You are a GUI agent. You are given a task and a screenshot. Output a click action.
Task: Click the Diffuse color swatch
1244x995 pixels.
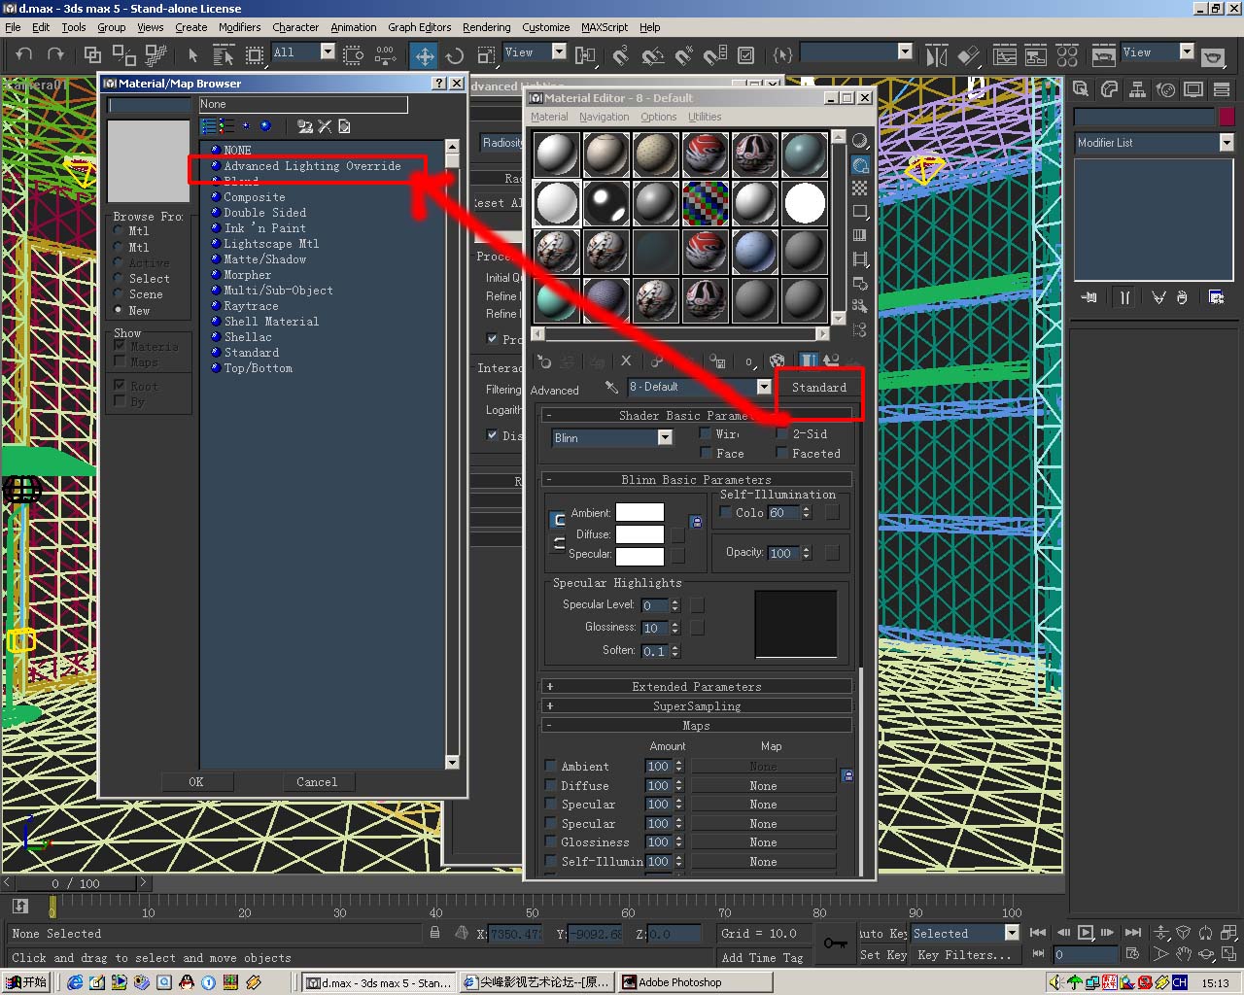coord(639,534)
